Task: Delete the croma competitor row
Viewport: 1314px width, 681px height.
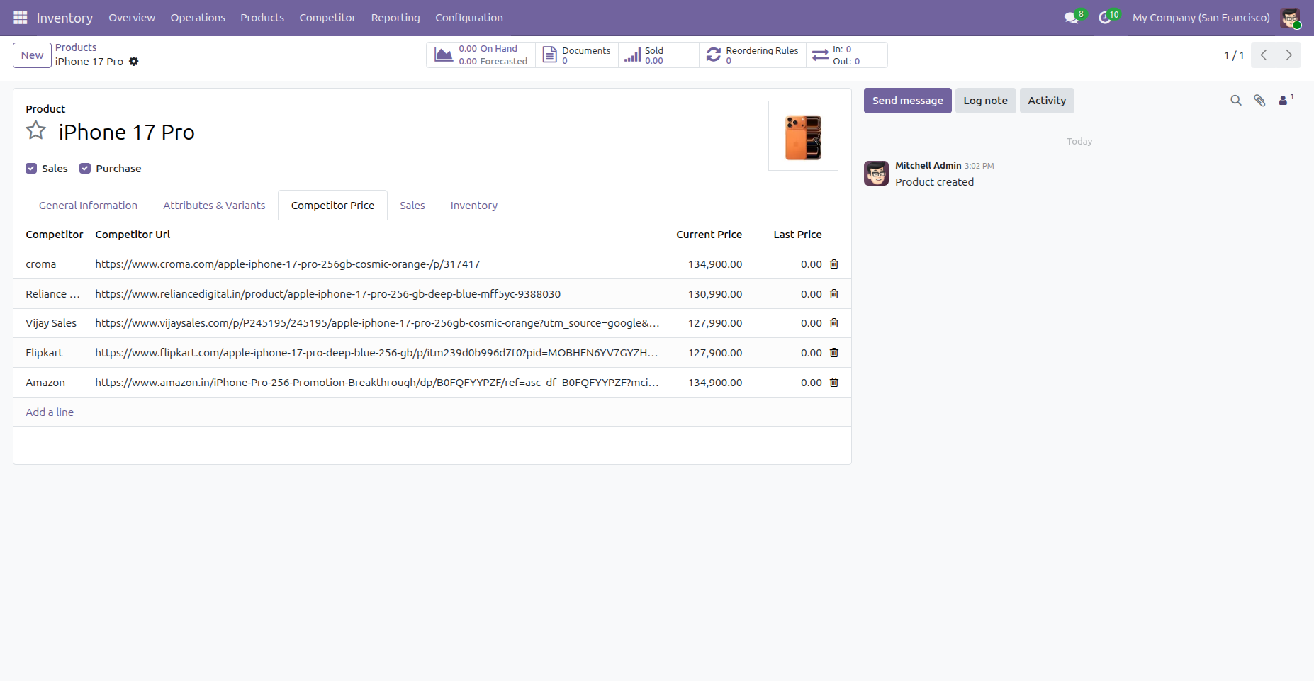Action: point(834,264)
